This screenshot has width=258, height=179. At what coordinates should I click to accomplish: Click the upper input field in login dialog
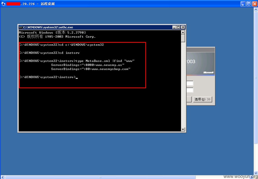(190, 83)
